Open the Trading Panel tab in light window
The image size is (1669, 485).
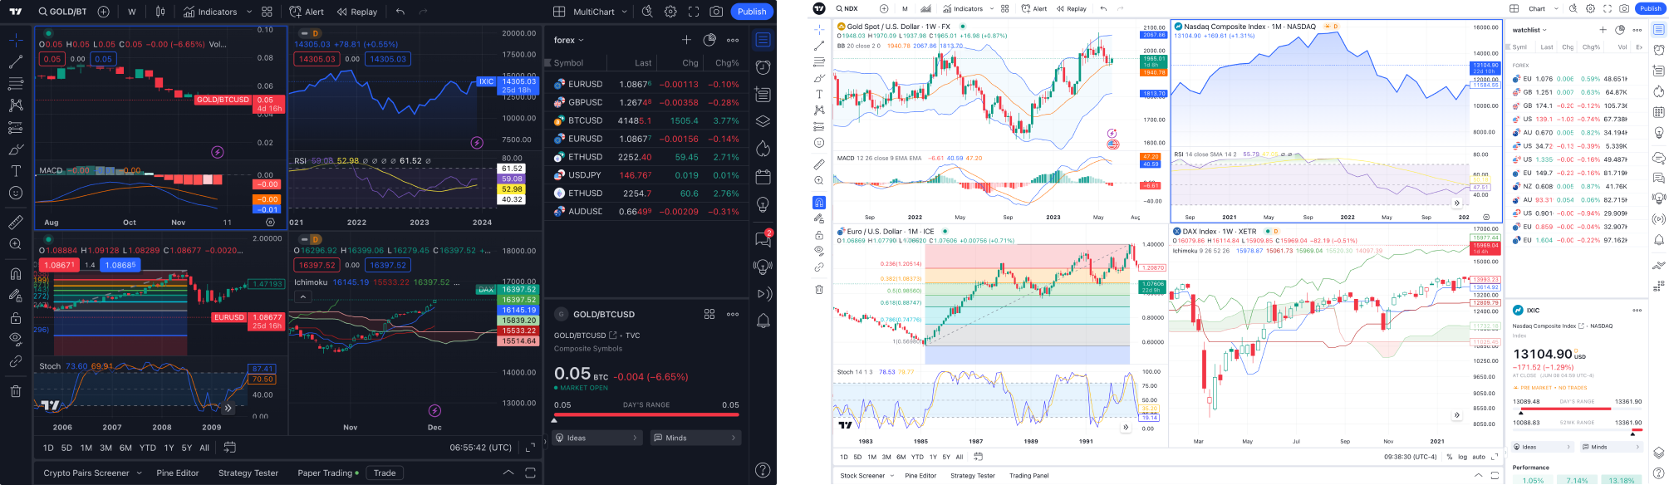point(1028,476)
